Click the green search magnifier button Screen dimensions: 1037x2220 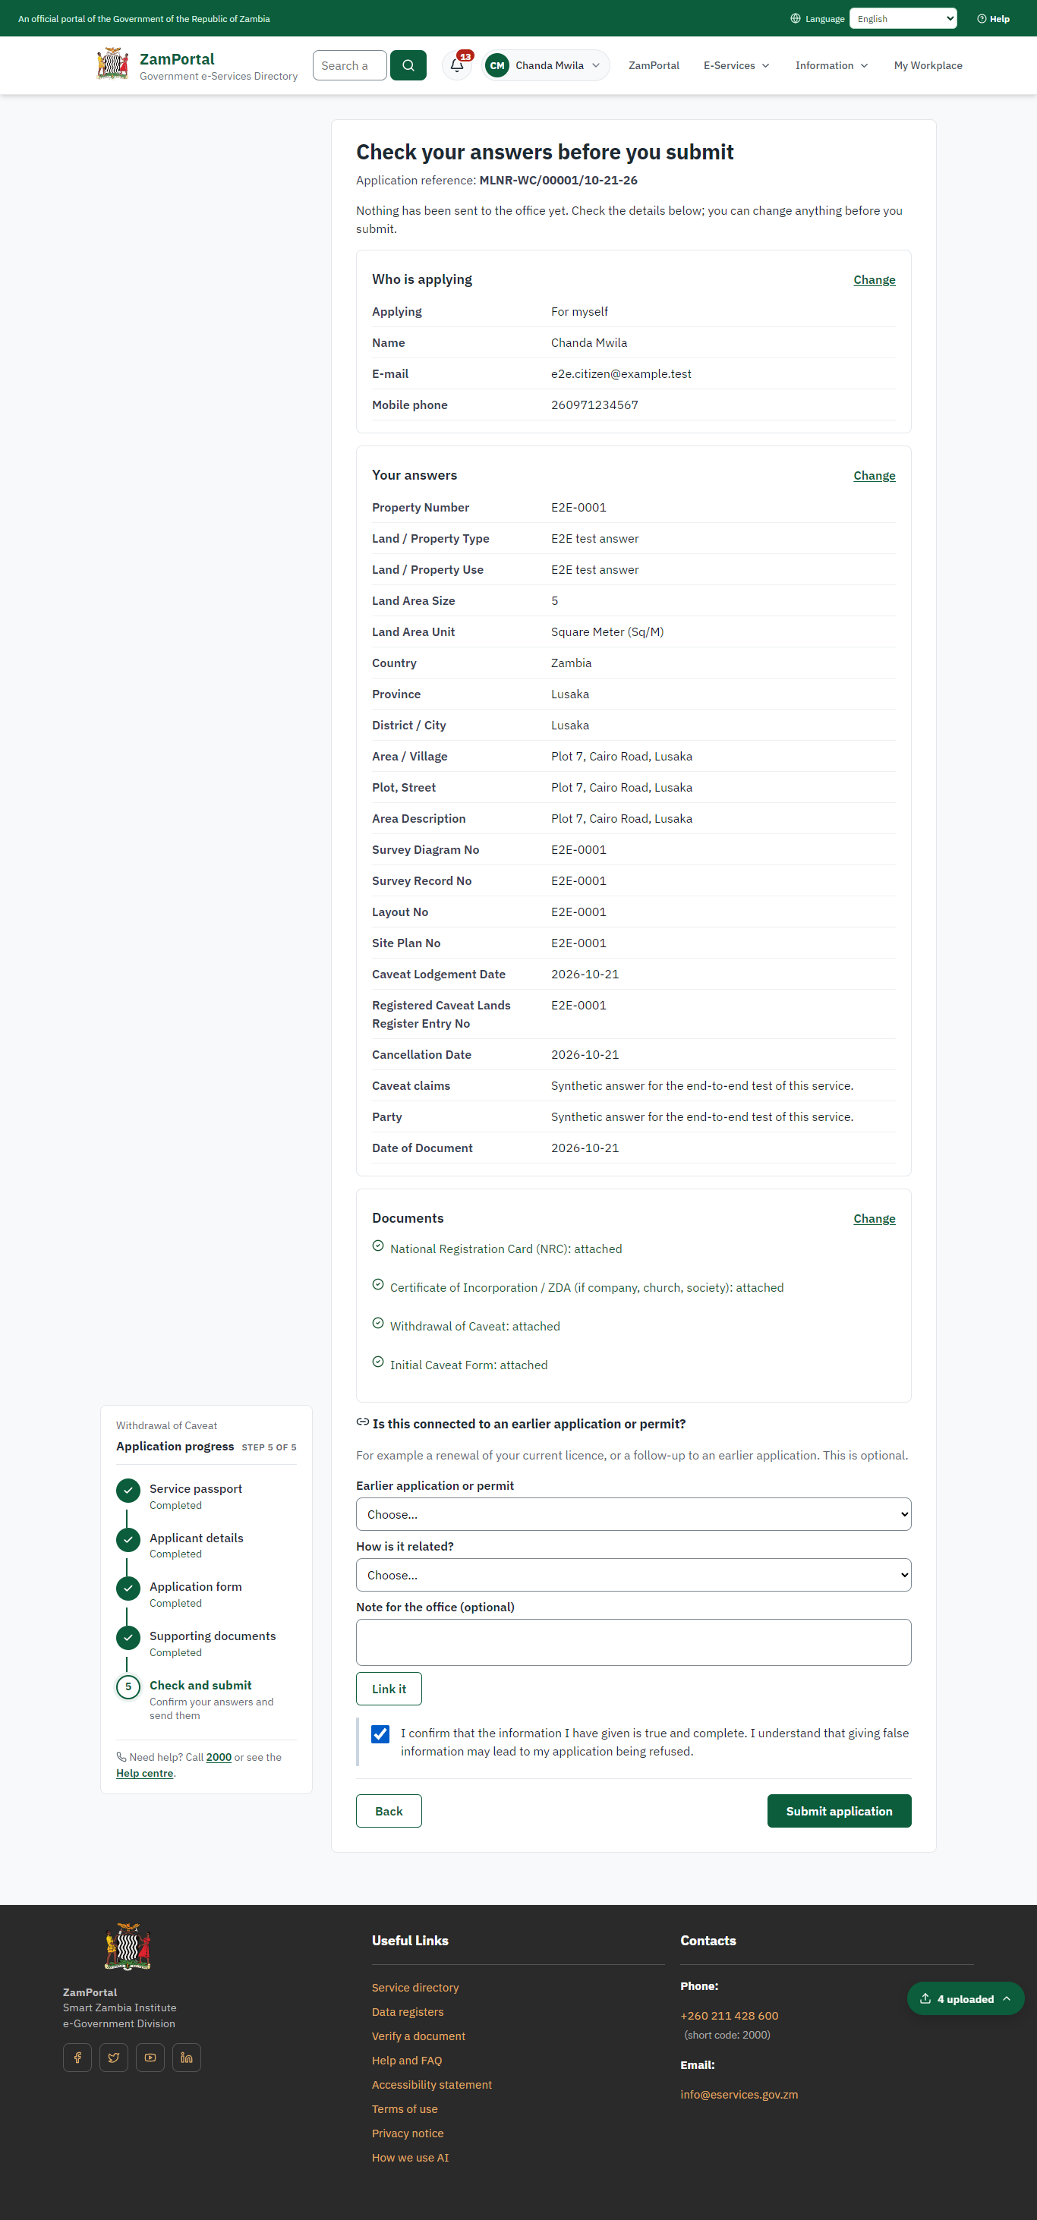pyautogui.click(x=408, y=65)
